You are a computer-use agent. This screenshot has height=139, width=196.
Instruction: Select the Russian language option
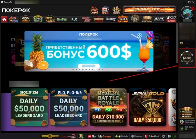(136, 136)
